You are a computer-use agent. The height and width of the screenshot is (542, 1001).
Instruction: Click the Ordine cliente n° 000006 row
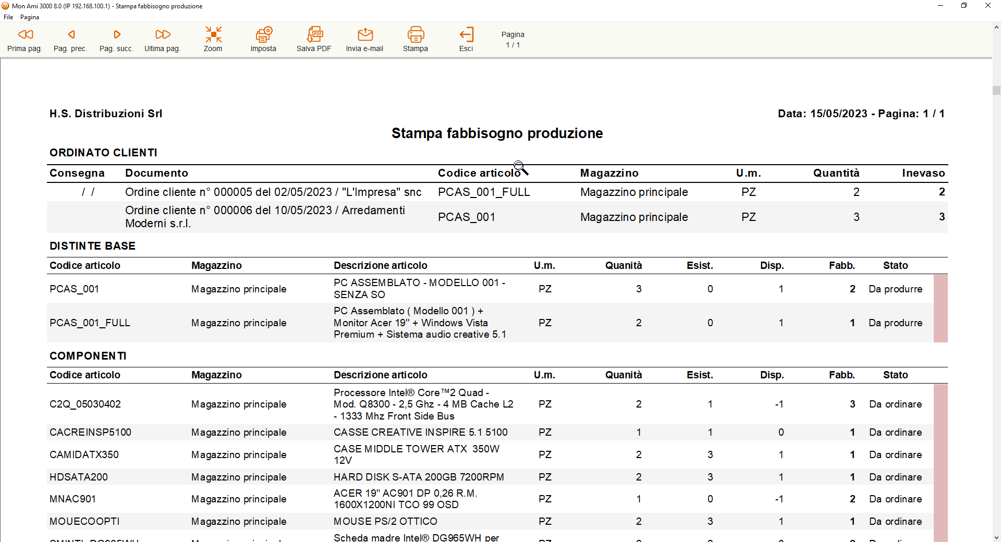pyautogui.click(x=497, y=217)
